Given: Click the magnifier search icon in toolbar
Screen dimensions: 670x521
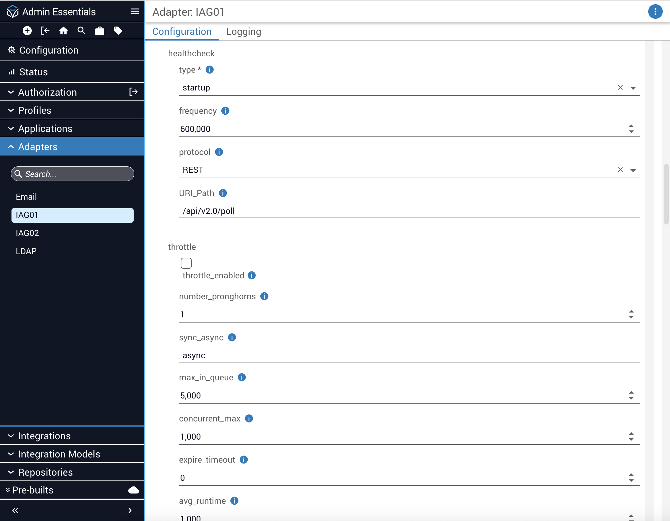Looking at the screenshot, I should (x=81, y=31).
